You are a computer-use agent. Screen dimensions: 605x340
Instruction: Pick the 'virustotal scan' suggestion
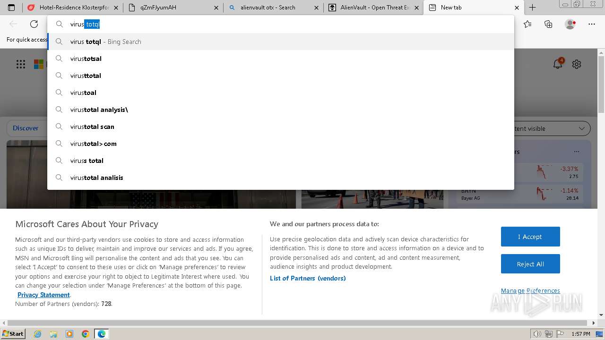[x=281, y=127]
